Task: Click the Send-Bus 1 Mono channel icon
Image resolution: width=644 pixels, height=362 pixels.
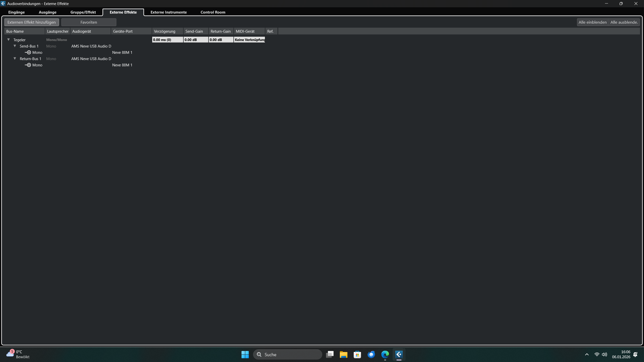Action: tap(28, 52)
